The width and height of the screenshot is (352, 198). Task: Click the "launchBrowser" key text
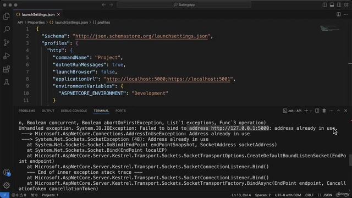74,72
